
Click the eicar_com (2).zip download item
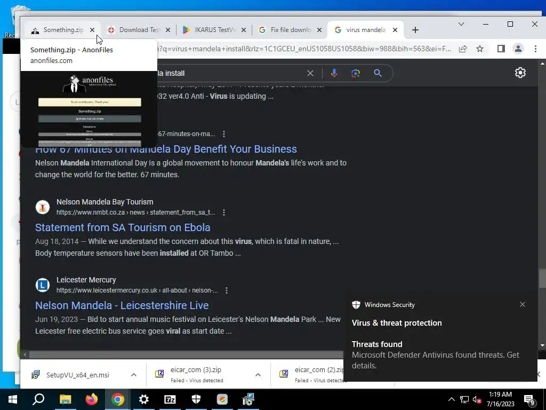click(x=311, y=374)
